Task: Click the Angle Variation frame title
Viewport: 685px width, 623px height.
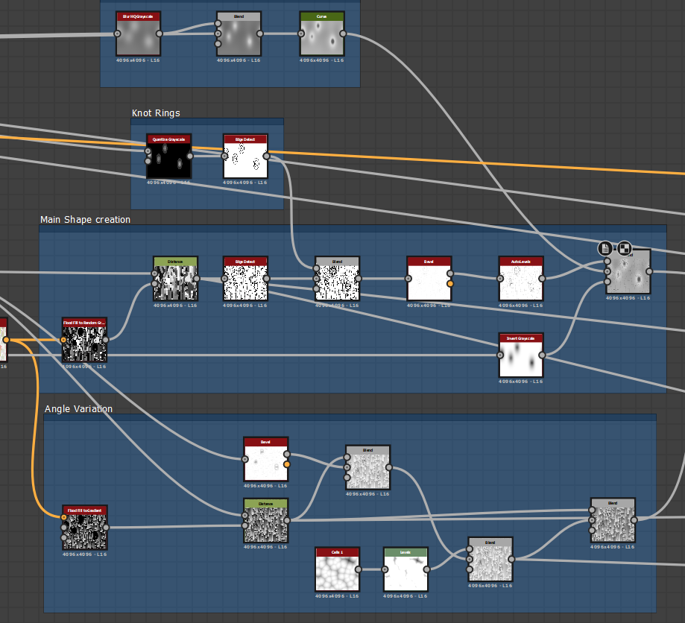Action: click(78, 409)
